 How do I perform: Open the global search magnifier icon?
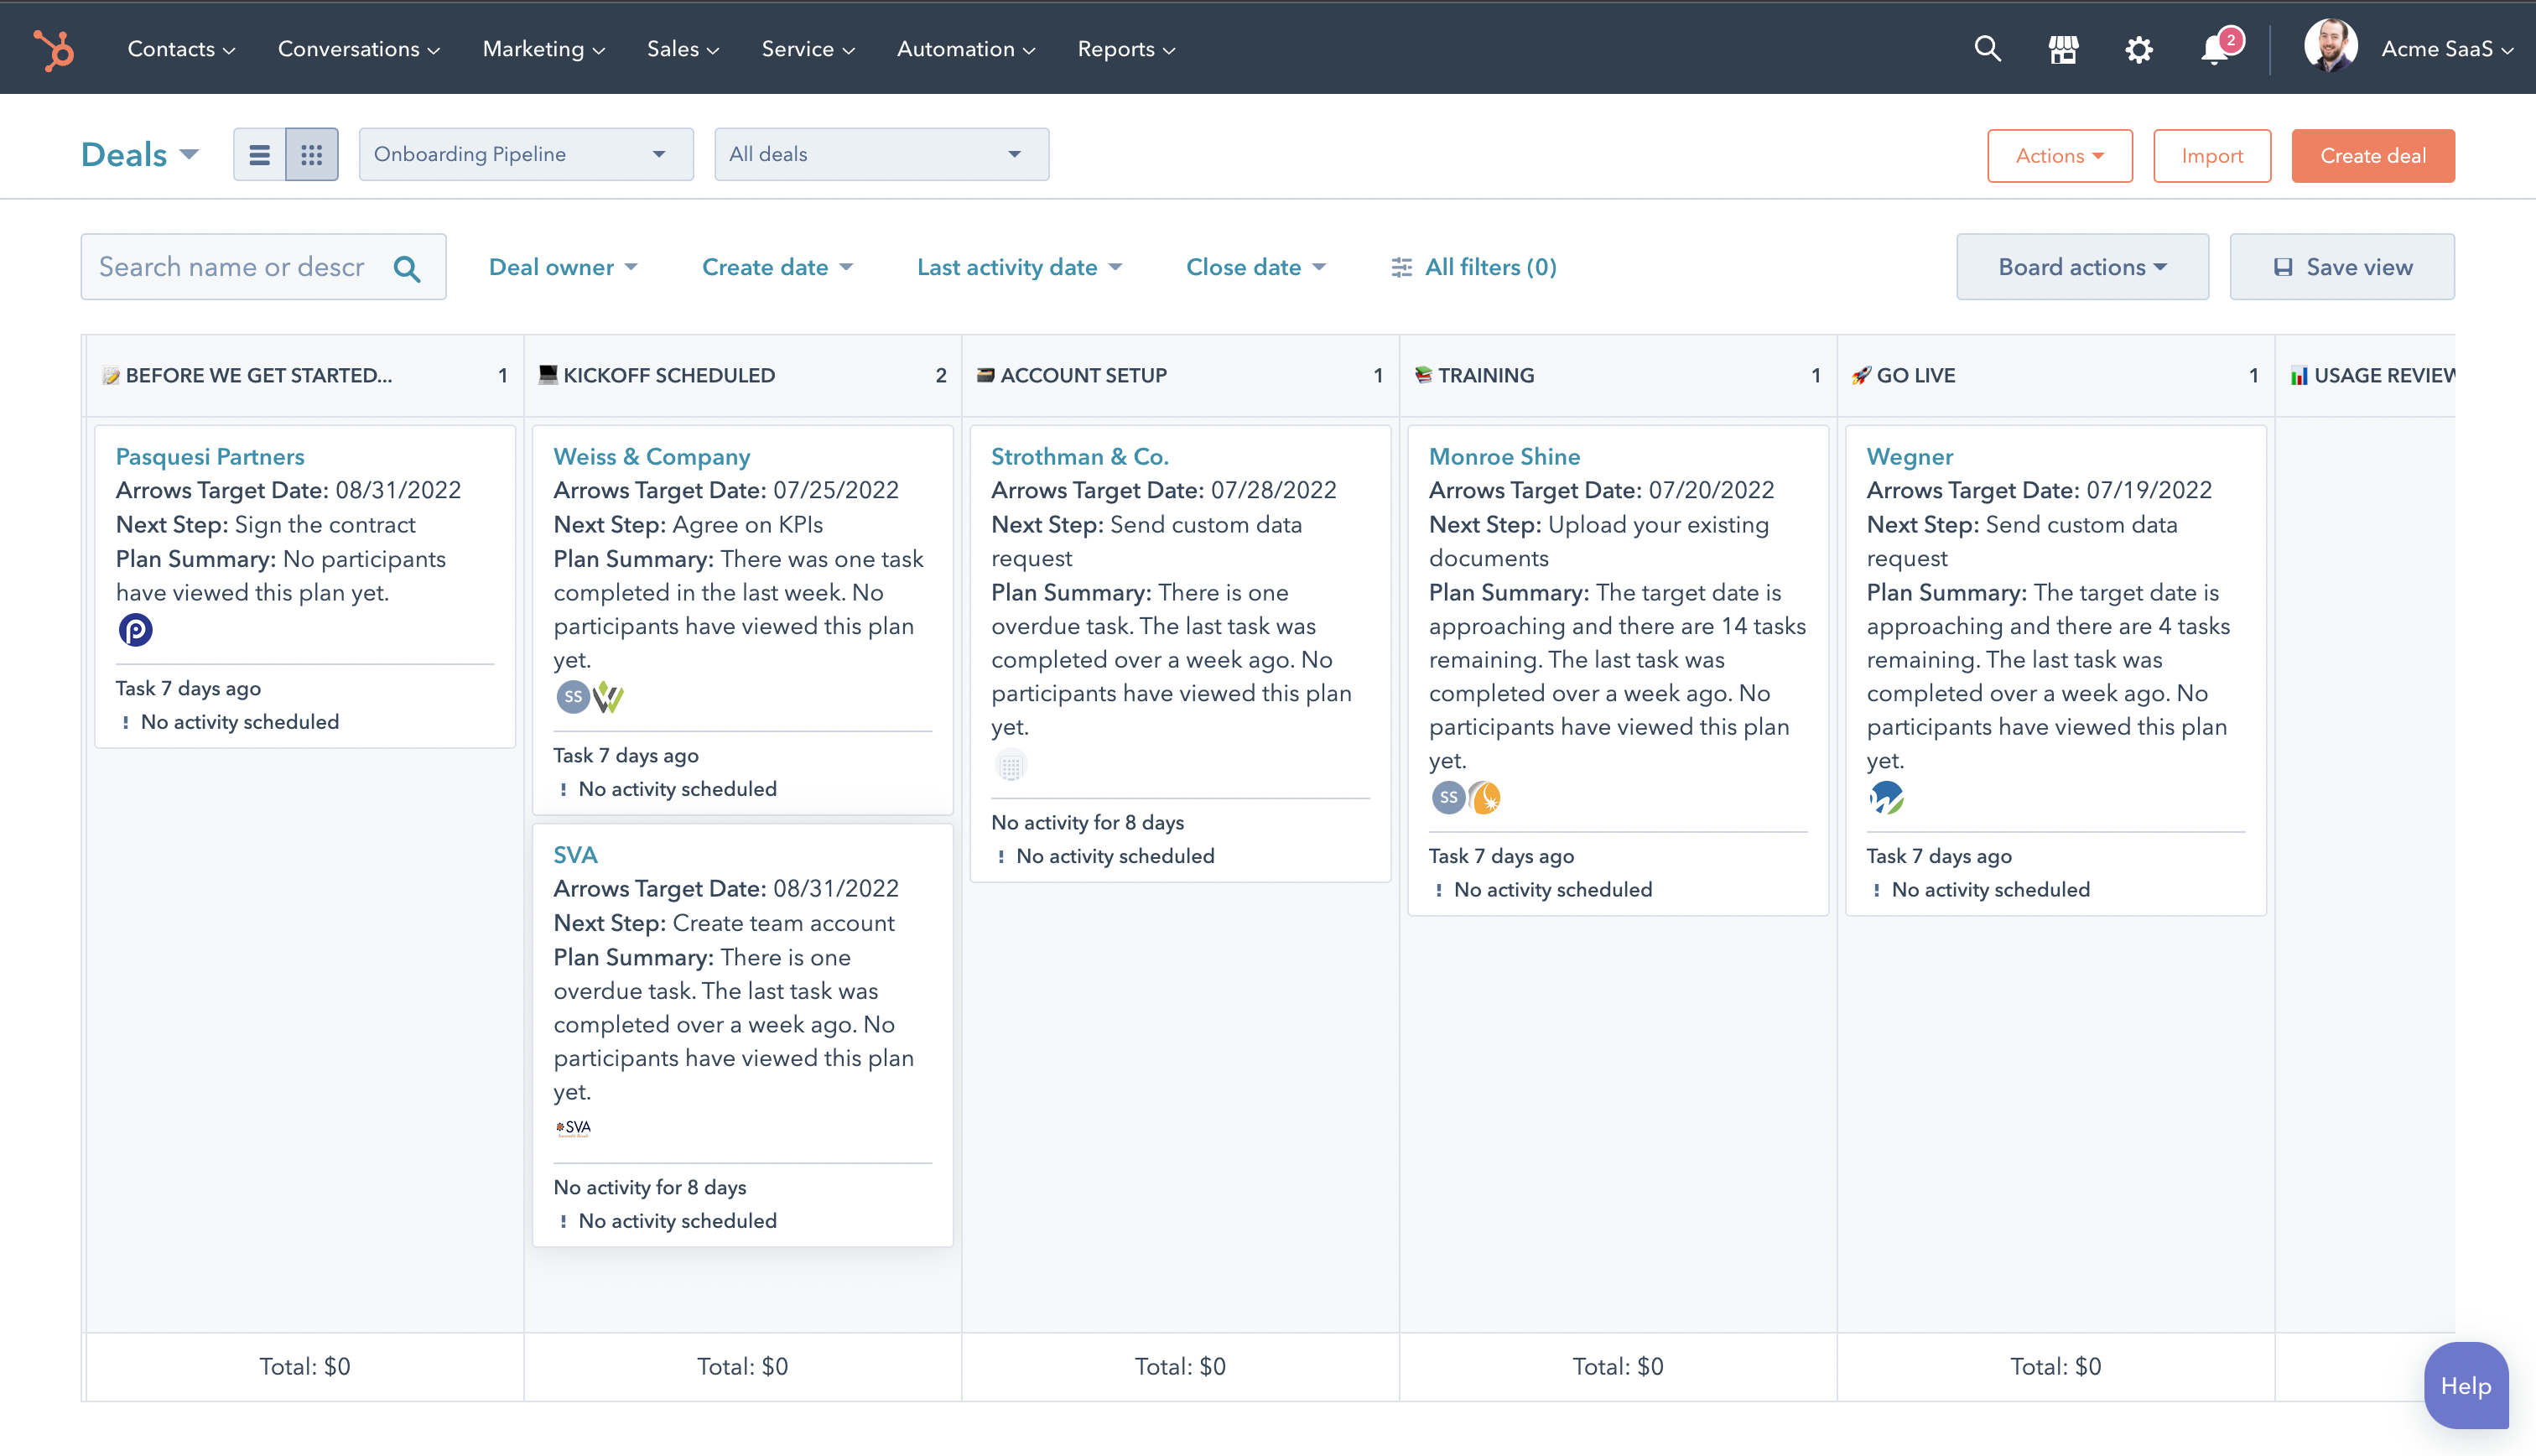[x=1988, y=49]
